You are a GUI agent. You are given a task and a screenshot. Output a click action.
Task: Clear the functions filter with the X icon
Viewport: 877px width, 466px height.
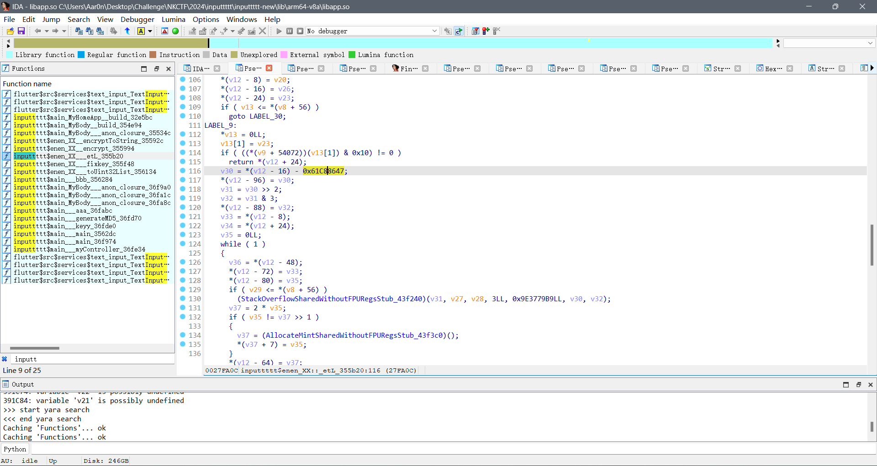pyautogui.click(x=5, y=359)
